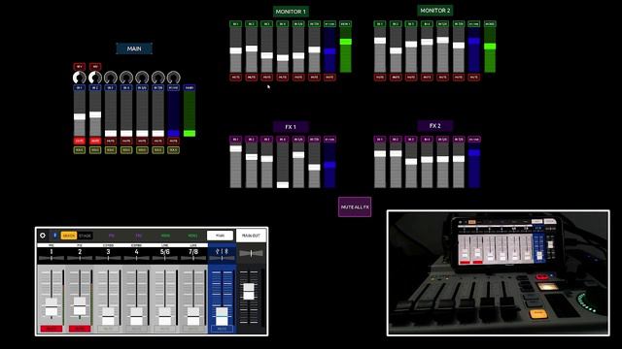The width and height of the screenshot is (622, 349).
Task: Mute IN 1 in MONITOR 1 section
Action: (235, 78)
